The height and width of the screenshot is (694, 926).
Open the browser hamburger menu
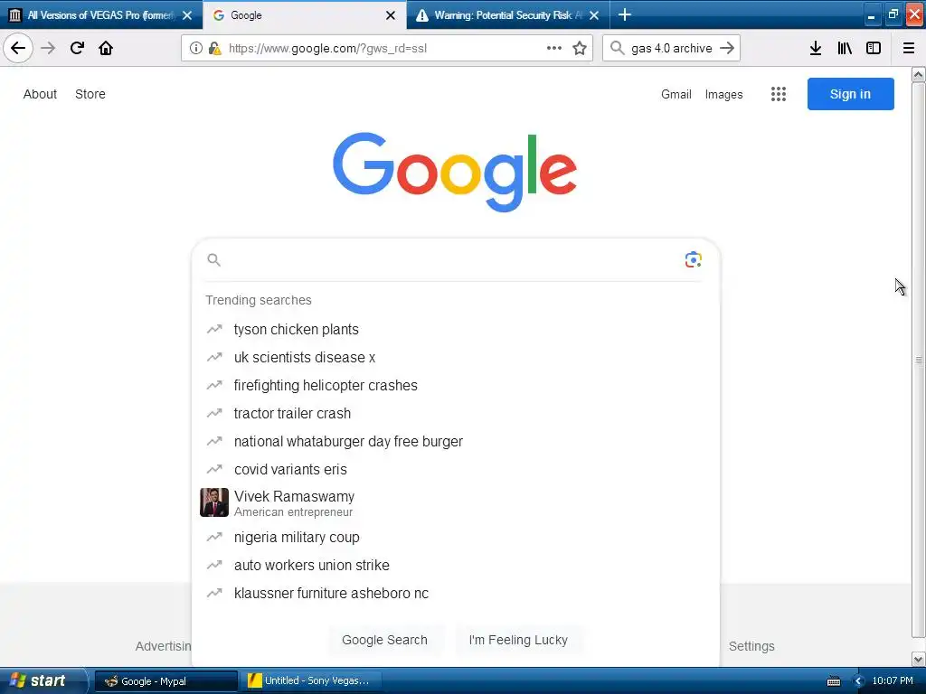click(x=908, y=48)
